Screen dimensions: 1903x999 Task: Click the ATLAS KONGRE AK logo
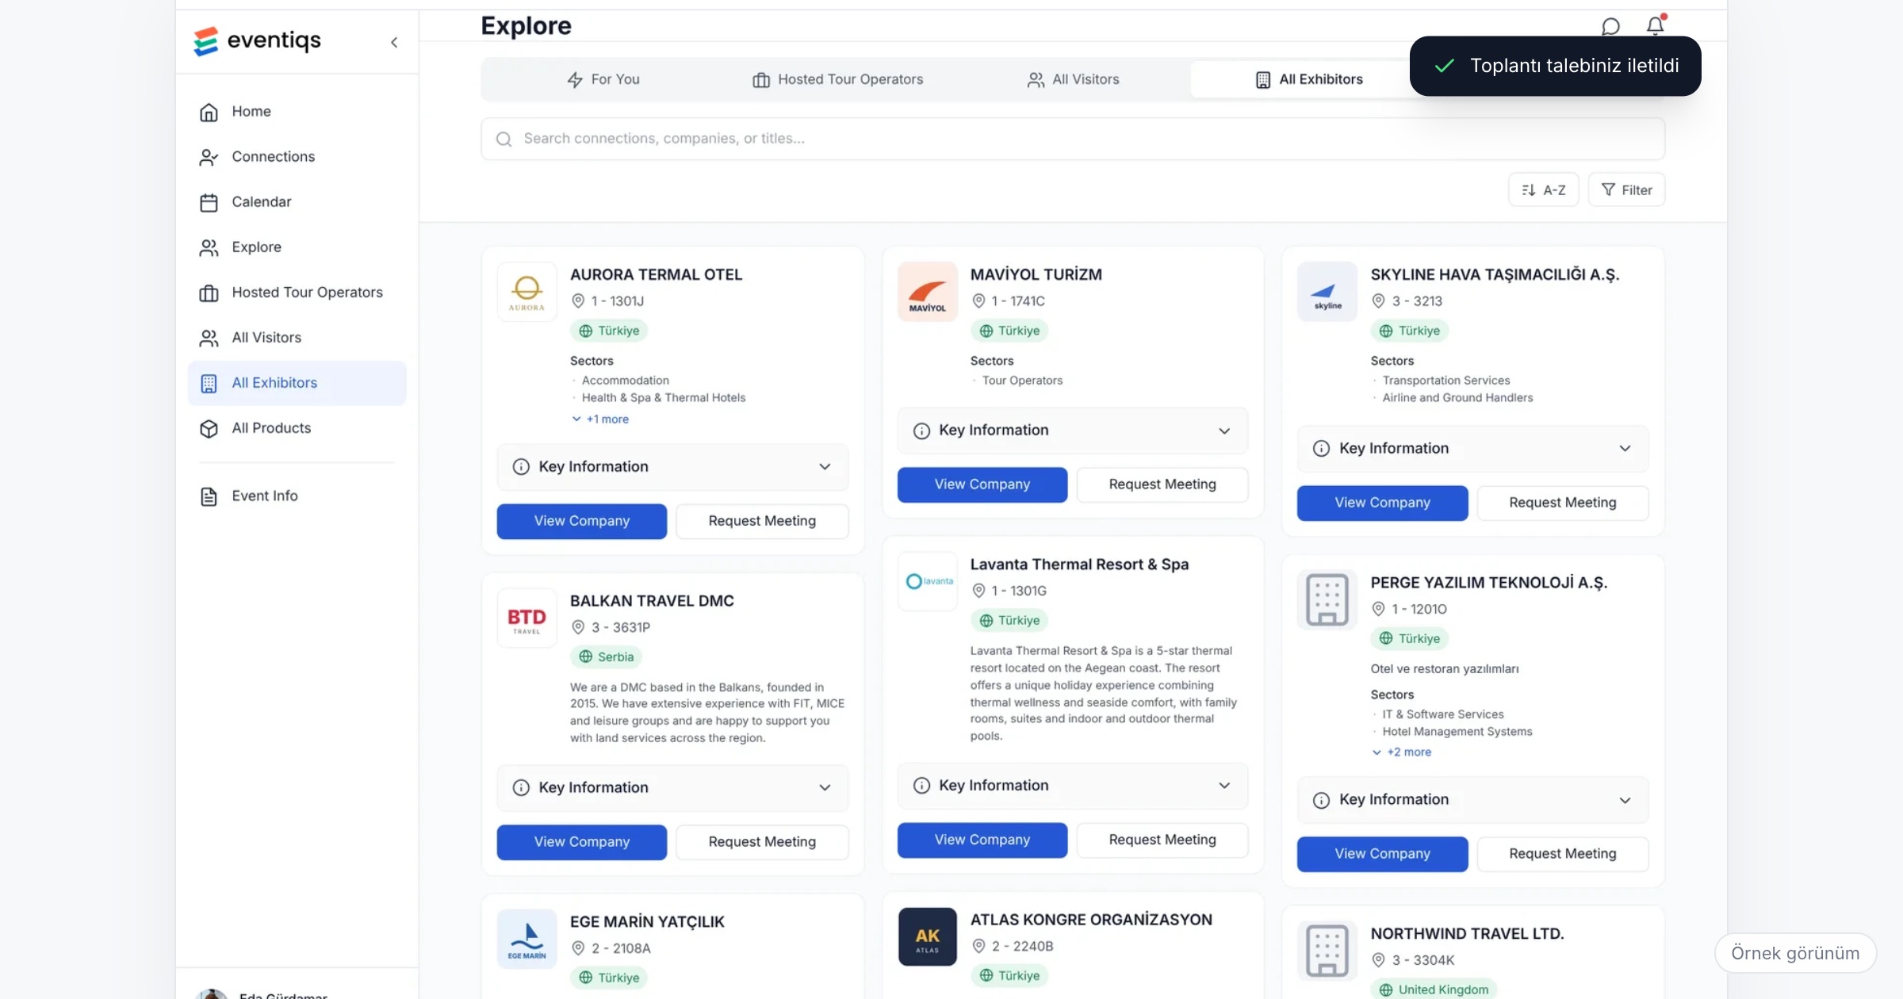click(x=927, y=937)
